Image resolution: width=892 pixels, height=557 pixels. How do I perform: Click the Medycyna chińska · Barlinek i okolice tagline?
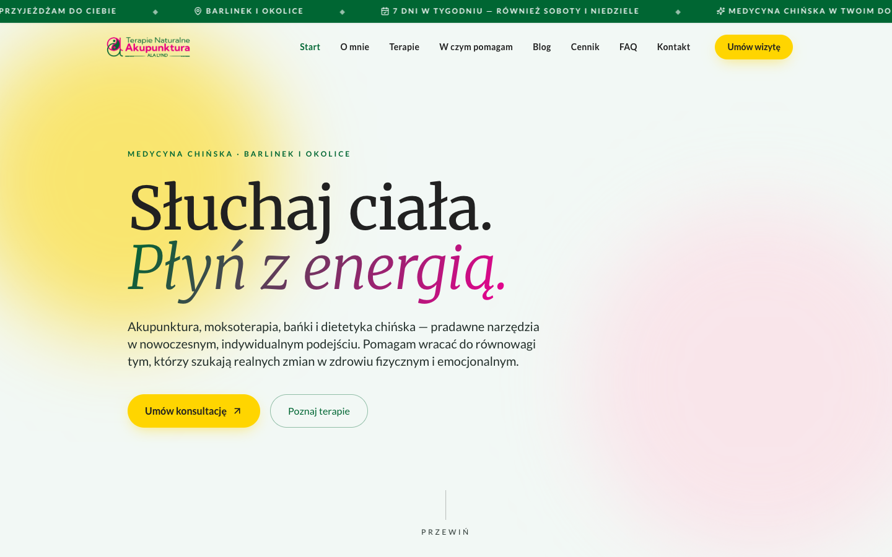click(x=239, y=154)
